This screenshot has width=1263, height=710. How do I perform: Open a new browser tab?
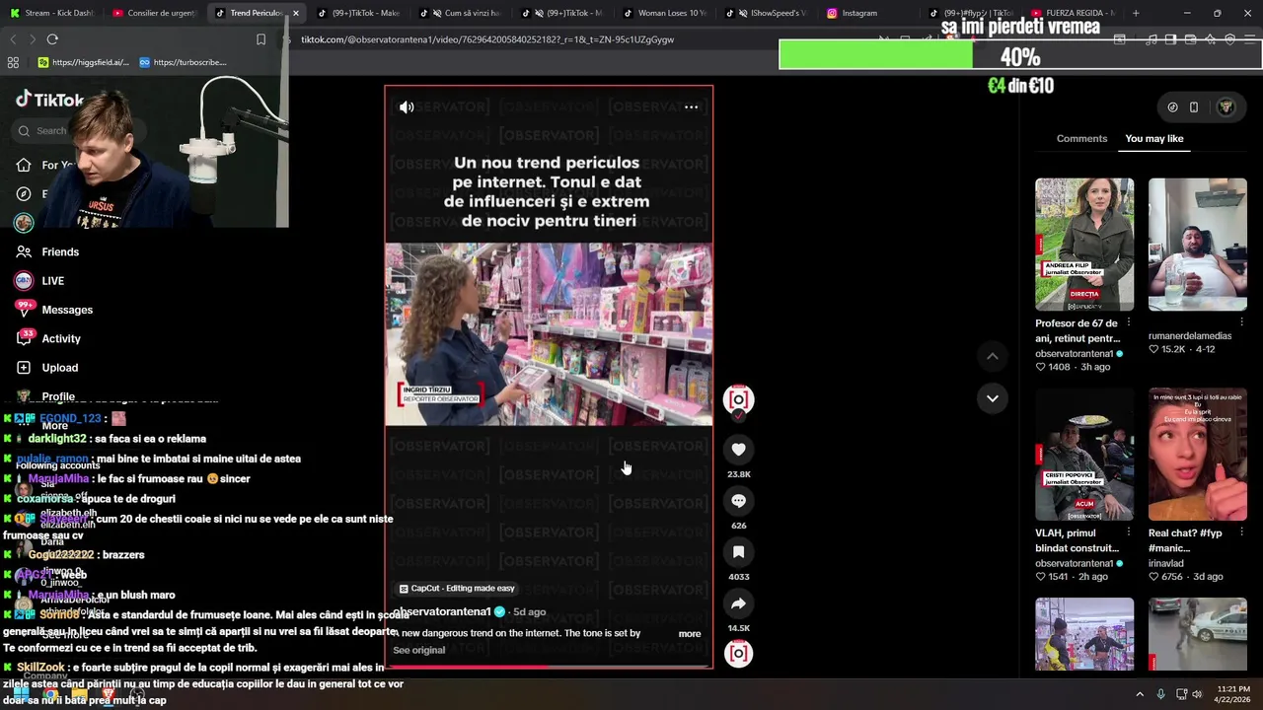pyautogui.click(x=1136, y=13)
